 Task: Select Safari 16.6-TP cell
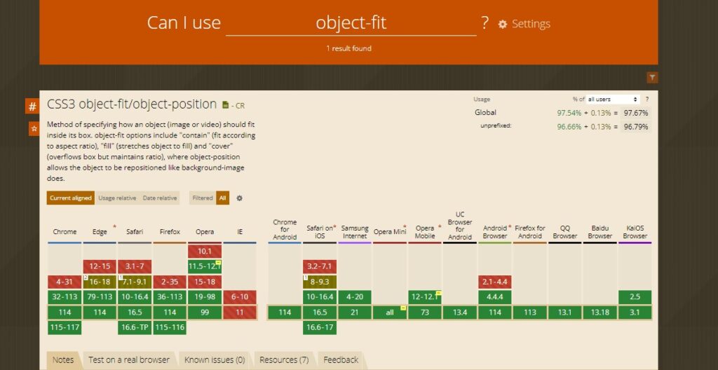[x=135, y=328]
